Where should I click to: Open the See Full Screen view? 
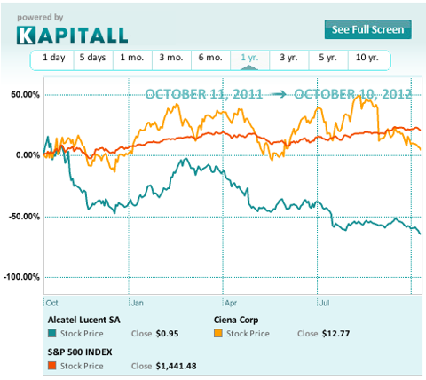[x=367, y=29]
